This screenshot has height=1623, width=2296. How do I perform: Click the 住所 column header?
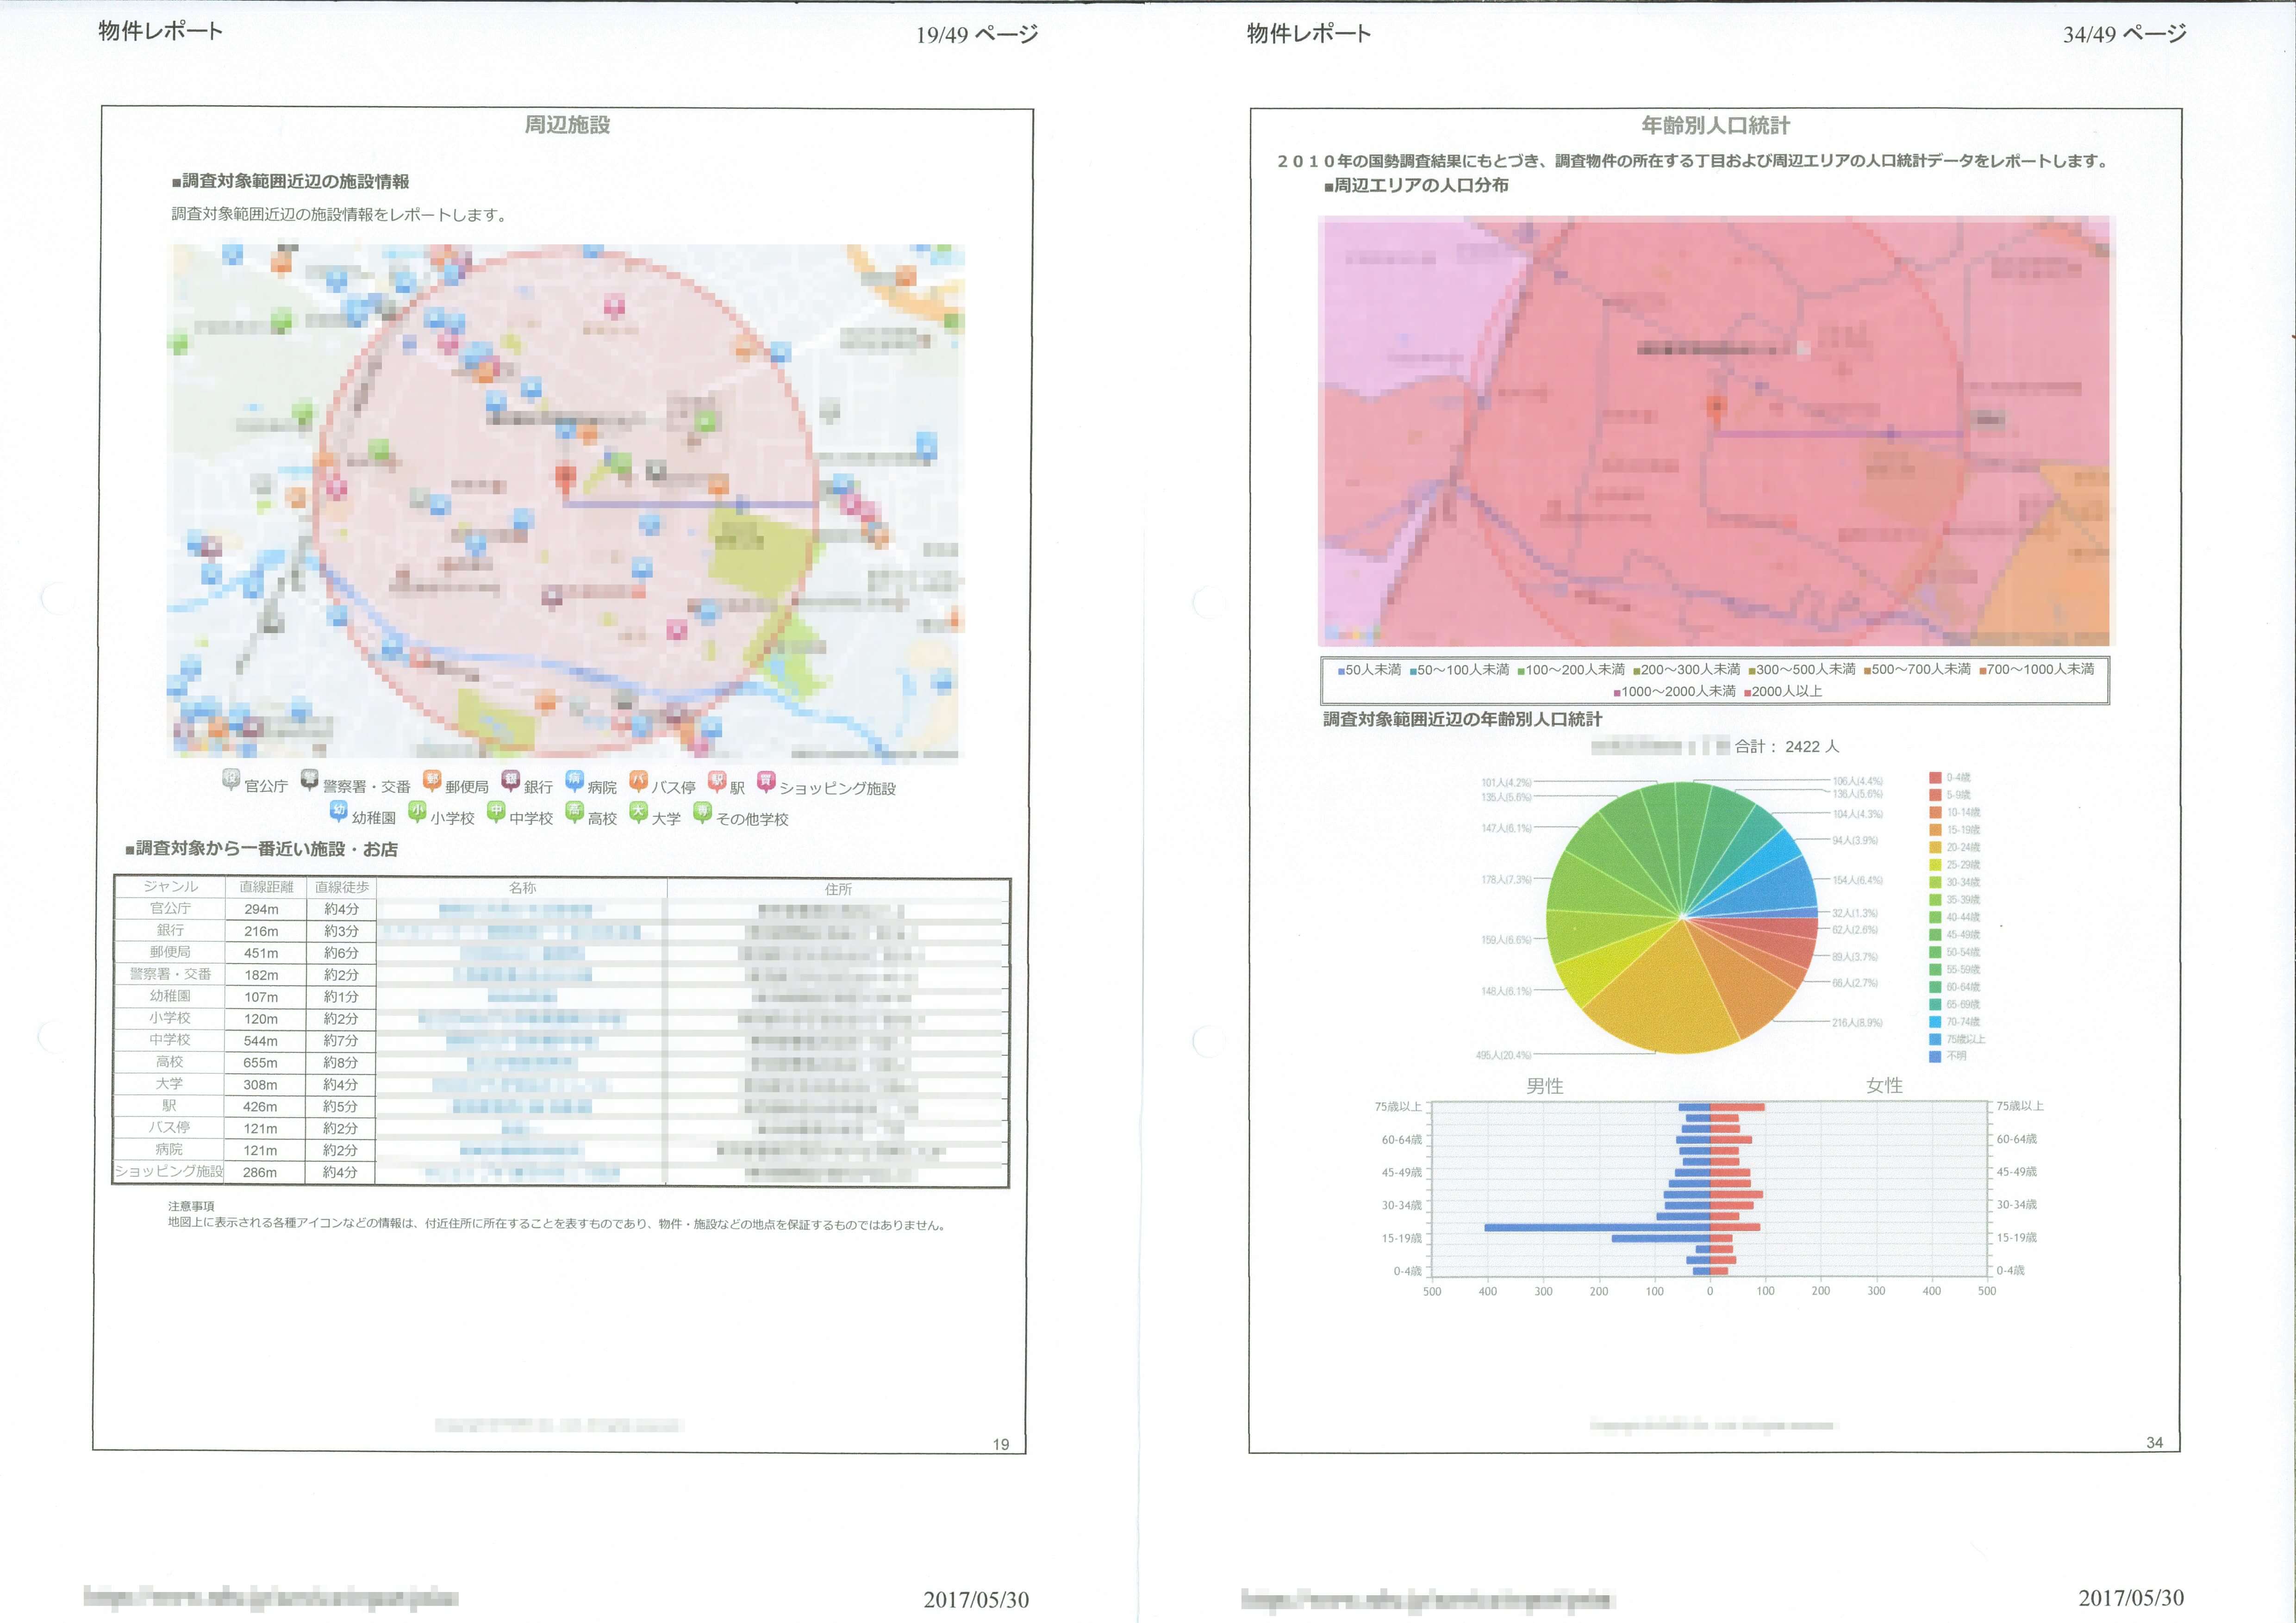[x=838, y=889]
